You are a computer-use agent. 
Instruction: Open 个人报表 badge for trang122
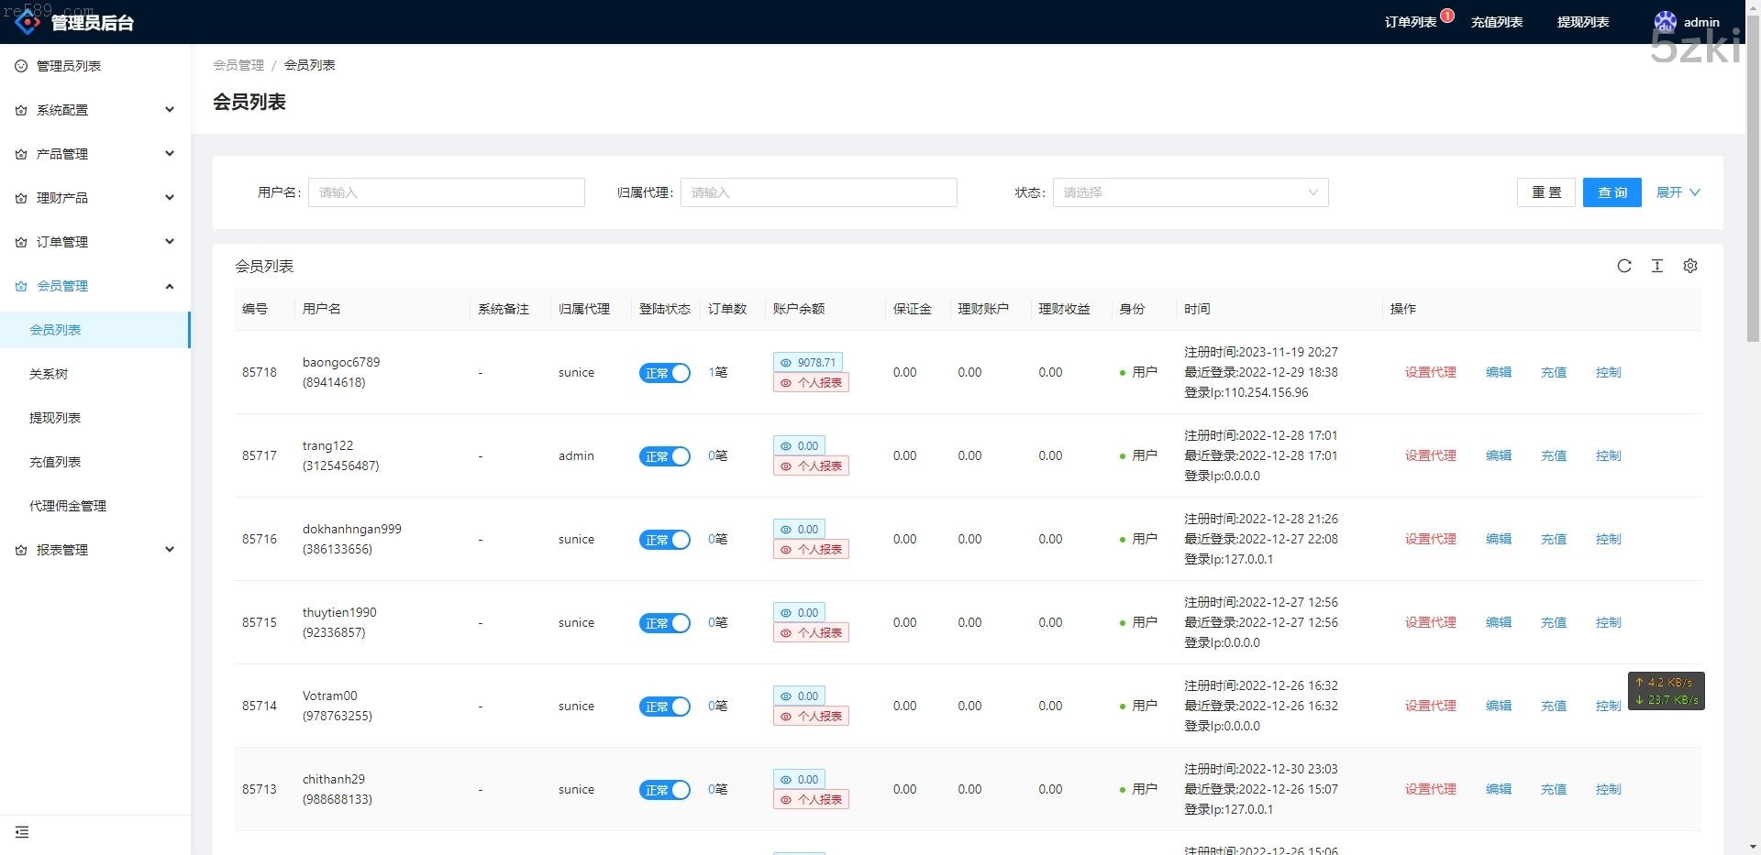tap(811, 466)
